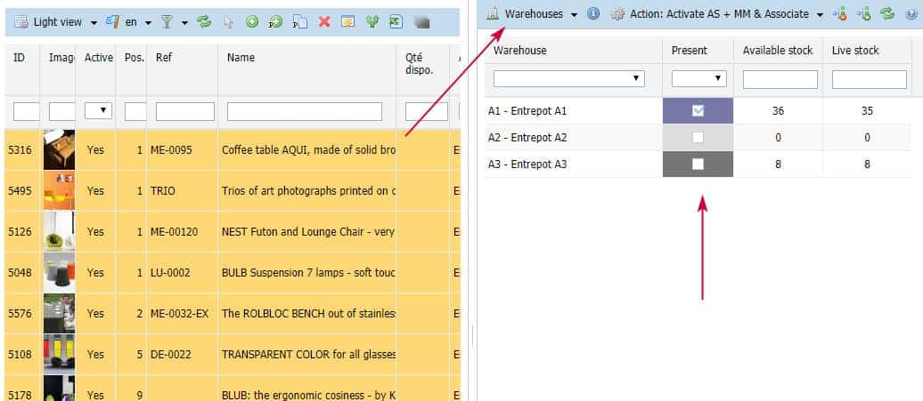The image size is (923, 401).
Task: Click the Name column header
Action: click(x=241, y=58)
